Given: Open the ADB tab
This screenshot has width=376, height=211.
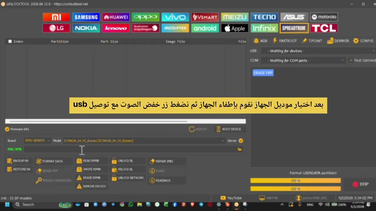Looking at the screenshot, I should pos(260,41).
